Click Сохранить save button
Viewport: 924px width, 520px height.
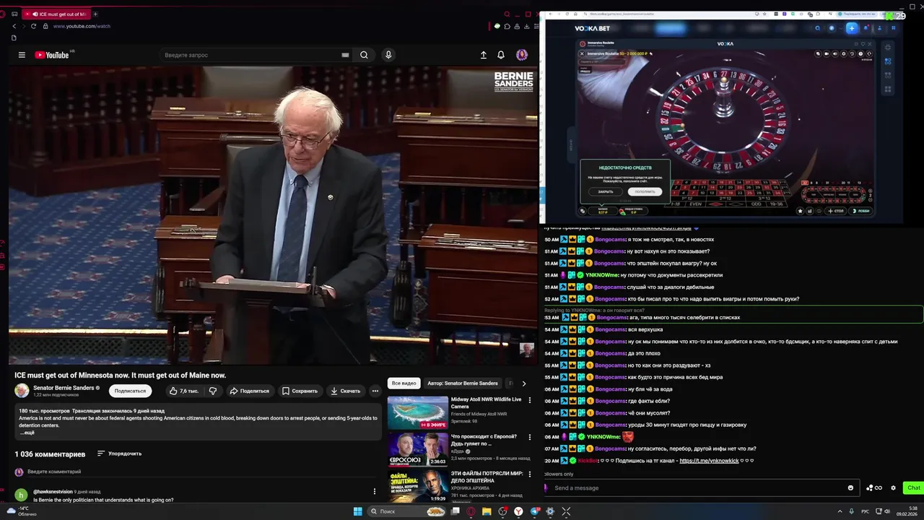(300, 391)
